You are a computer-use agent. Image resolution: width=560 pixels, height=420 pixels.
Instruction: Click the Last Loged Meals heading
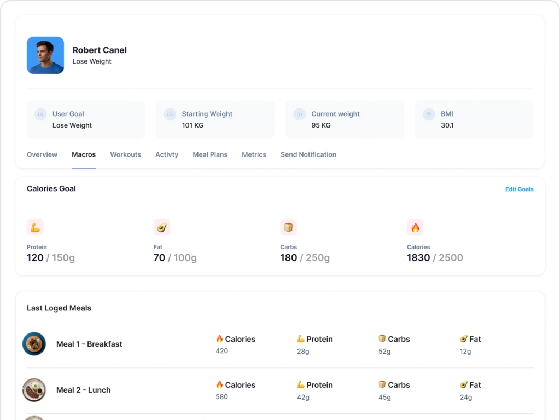pos(59,308)
